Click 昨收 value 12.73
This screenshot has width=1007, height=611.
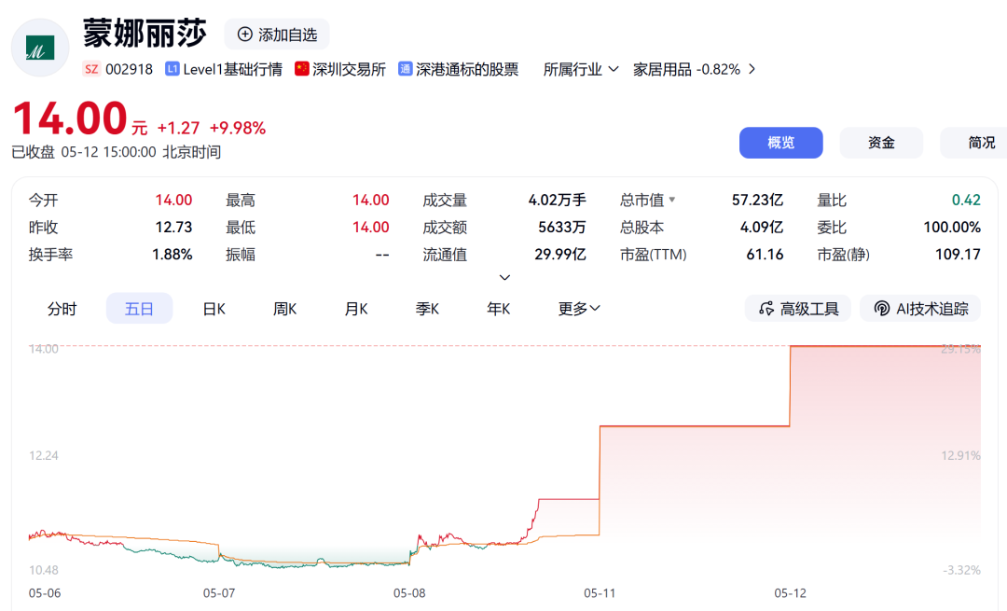(173, 228)
